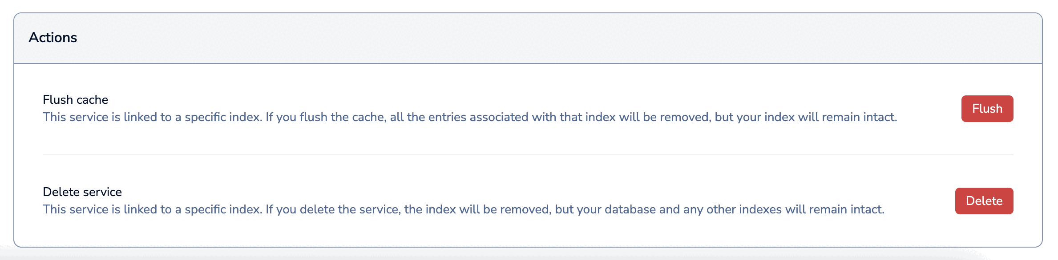Click the 'Delete service' heading
This screenshot has height=260, width=1058.
[82, 192]
